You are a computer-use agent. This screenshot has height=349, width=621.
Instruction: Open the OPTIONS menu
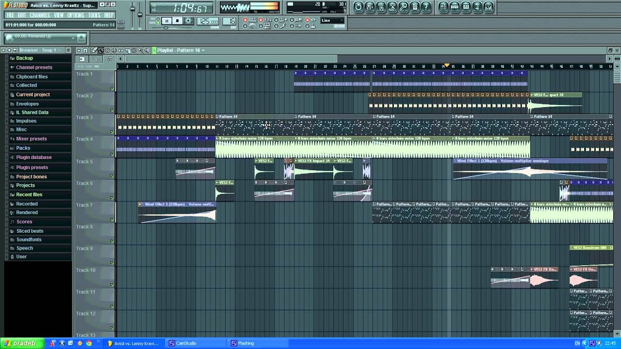tap(76, 15)
